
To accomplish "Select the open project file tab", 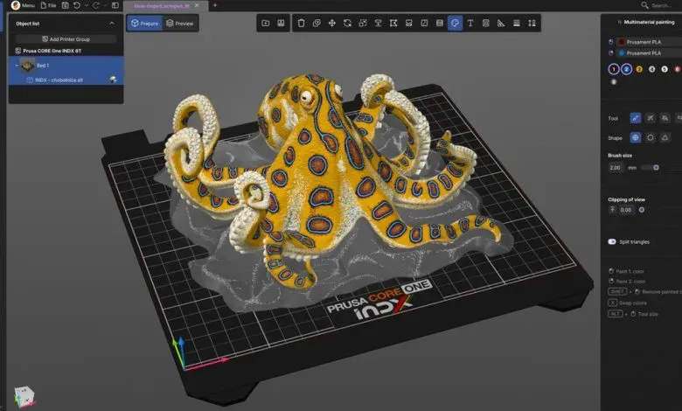I will [162, 5].
